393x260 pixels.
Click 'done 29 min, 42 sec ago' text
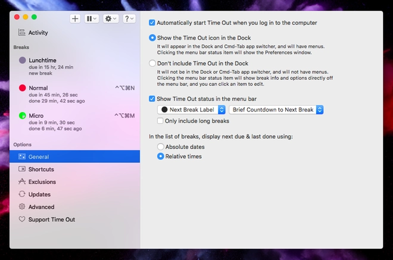click(x=57, y=101)
